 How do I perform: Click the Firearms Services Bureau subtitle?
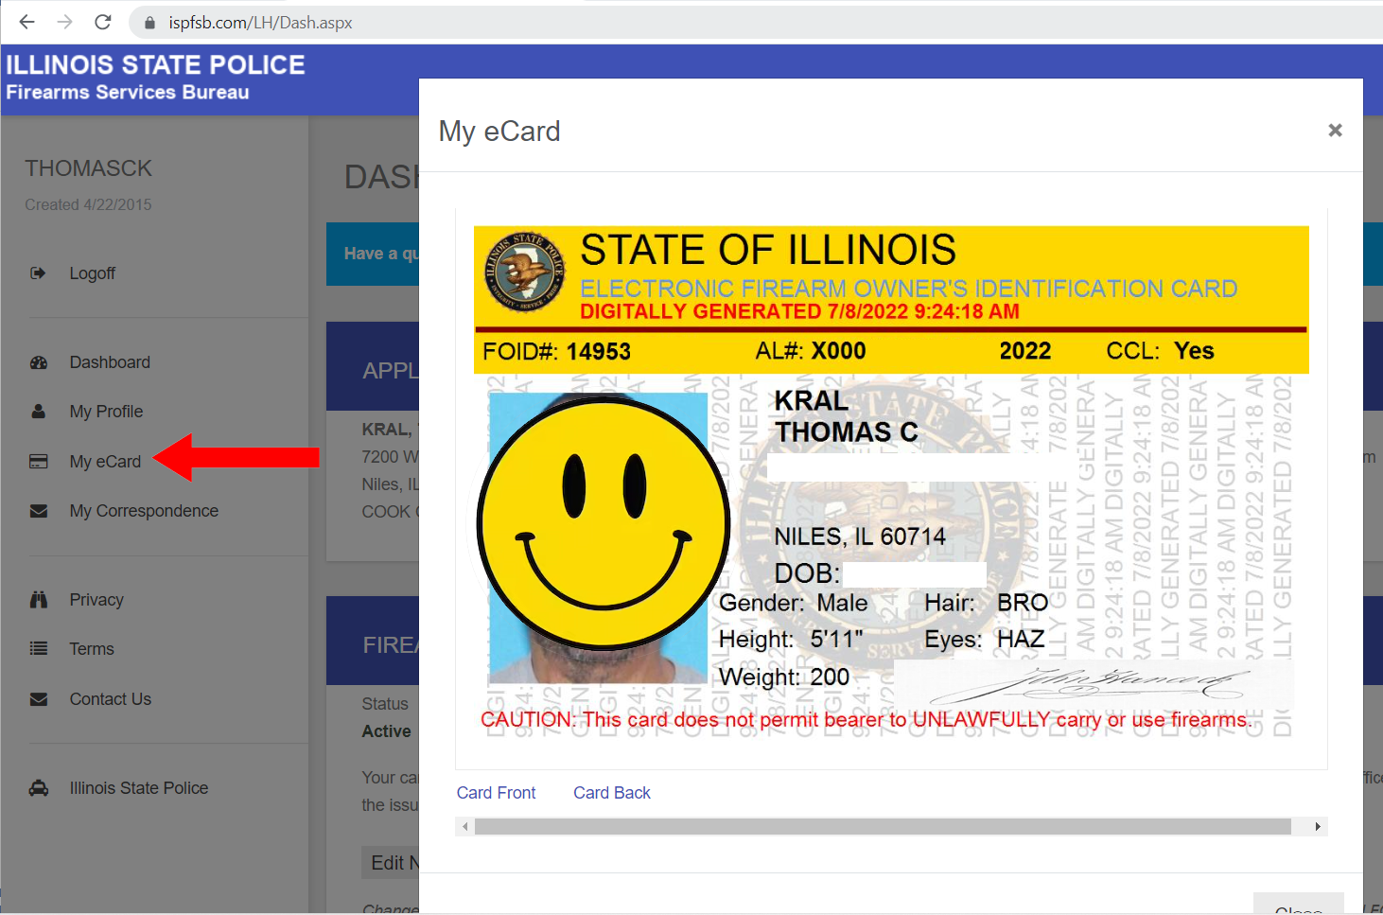(128, 93)
